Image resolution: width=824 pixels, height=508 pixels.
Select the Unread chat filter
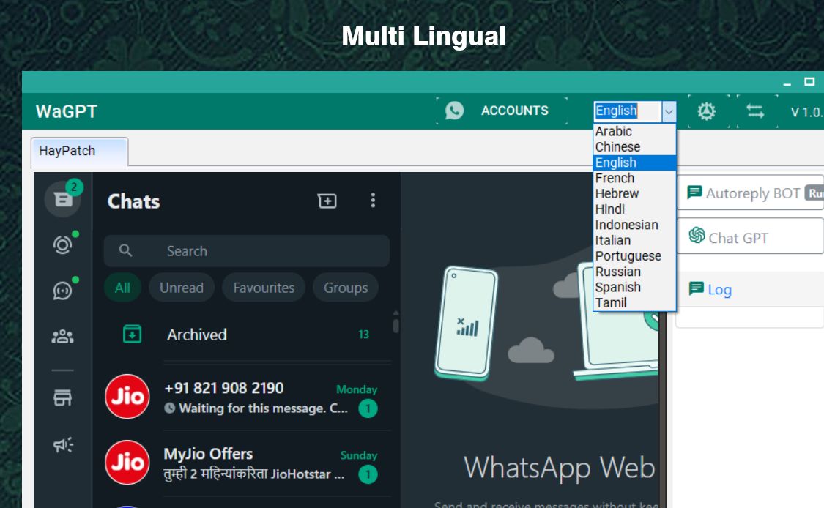point(182,288)
